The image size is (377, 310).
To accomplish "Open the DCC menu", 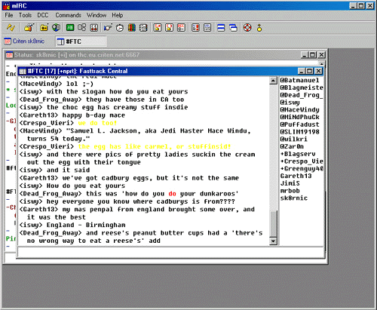I will [x=43, y=15].
